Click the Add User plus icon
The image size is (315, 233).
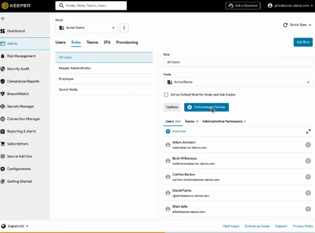click(168, 131)
